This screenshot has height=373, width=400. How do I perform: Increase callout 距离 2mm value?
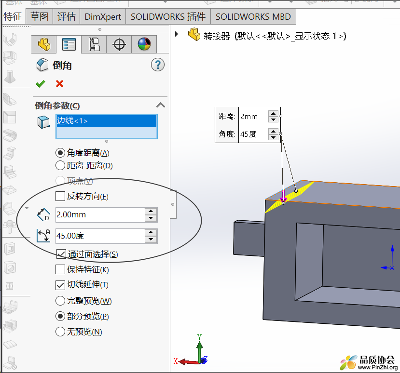273,114
